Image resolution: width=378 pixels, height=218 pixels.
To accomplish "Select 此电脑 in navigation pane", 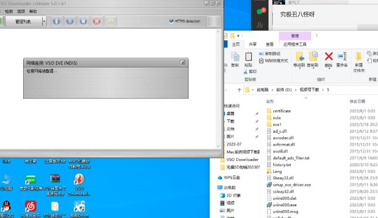I will (226, 187).
